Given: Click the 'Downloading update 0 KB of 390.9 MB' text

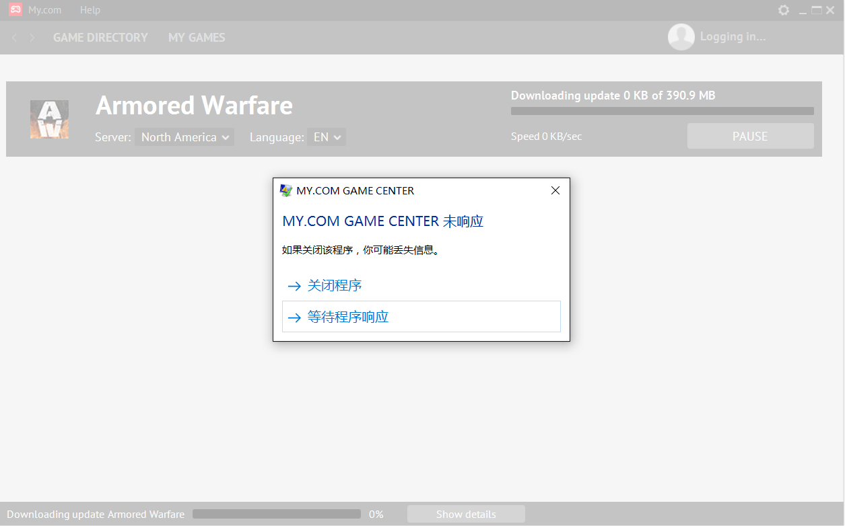Looking at the screenshot, I should 613,96.
